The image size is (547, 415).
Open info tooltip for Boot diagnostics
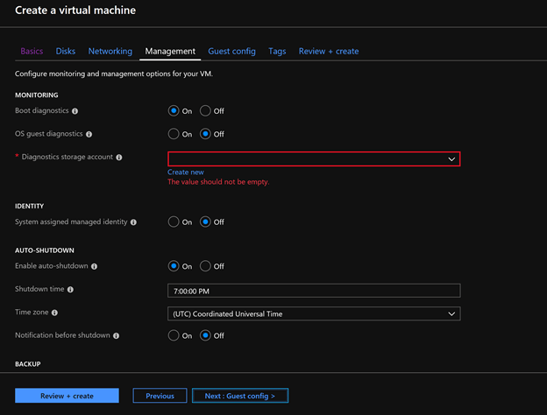click(75, 111)
